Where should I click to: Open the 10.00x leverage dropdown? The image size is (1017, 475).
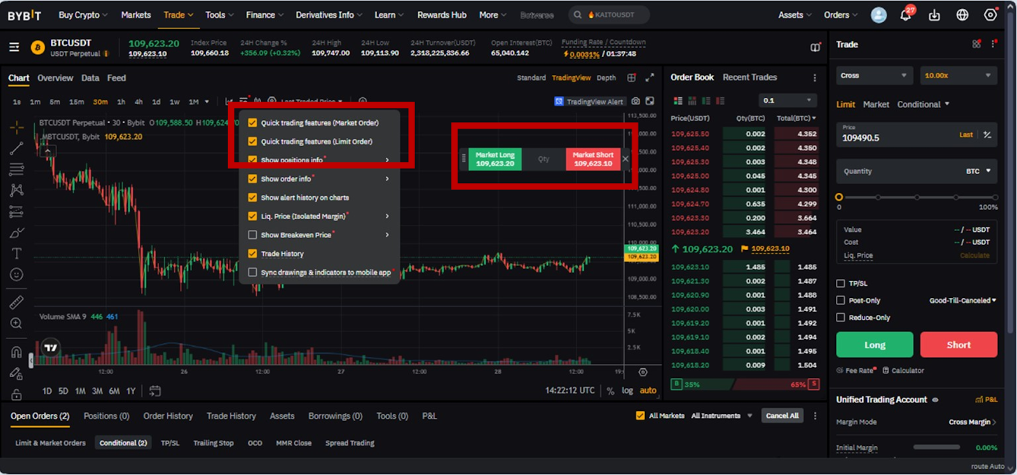click(x=959, y=76)
